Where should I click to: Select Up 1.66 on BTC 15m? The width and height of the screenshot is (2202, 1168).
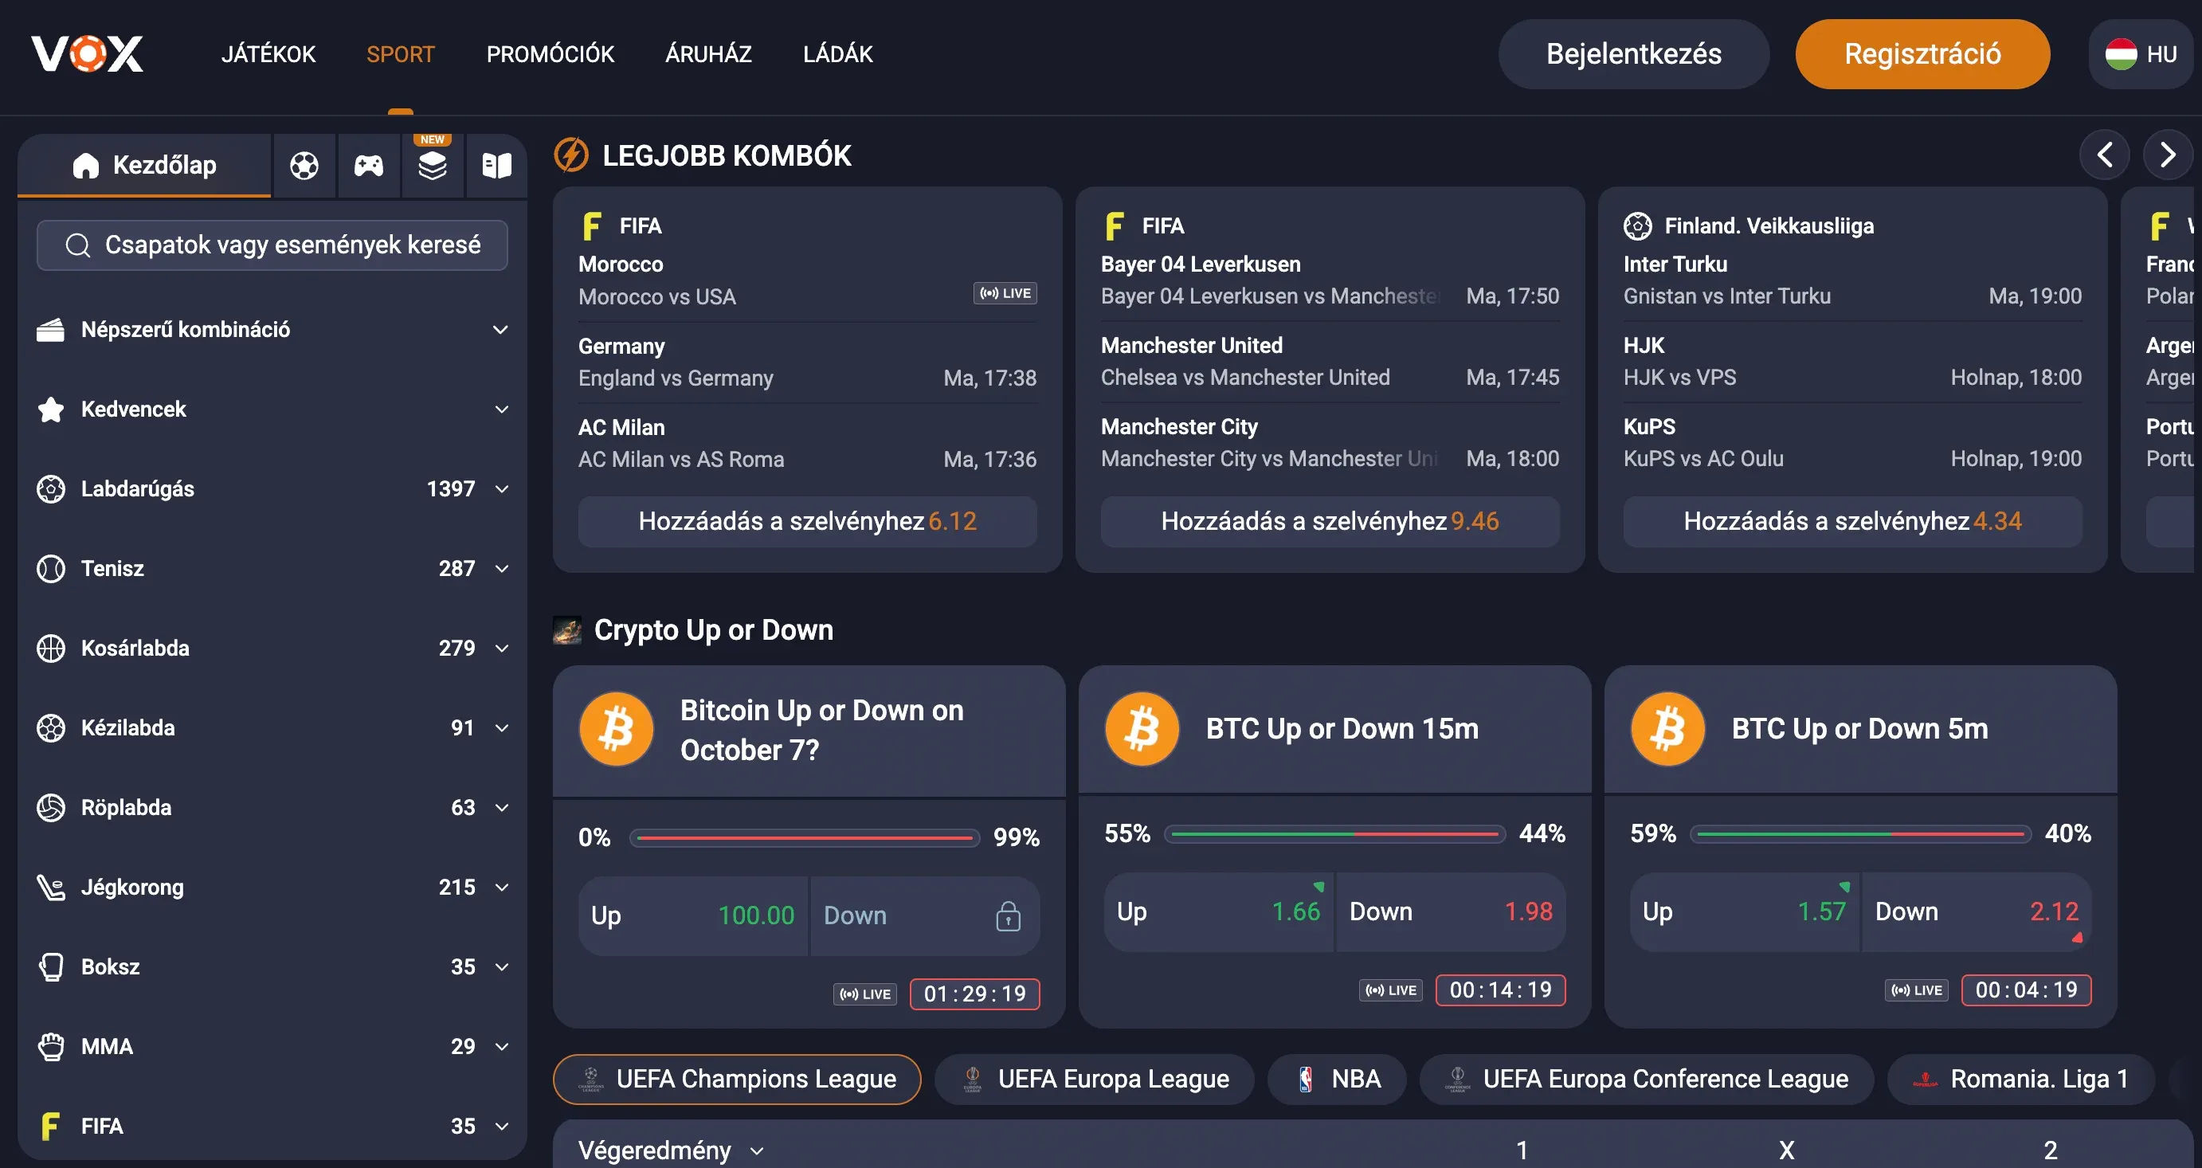point(1218,912)
